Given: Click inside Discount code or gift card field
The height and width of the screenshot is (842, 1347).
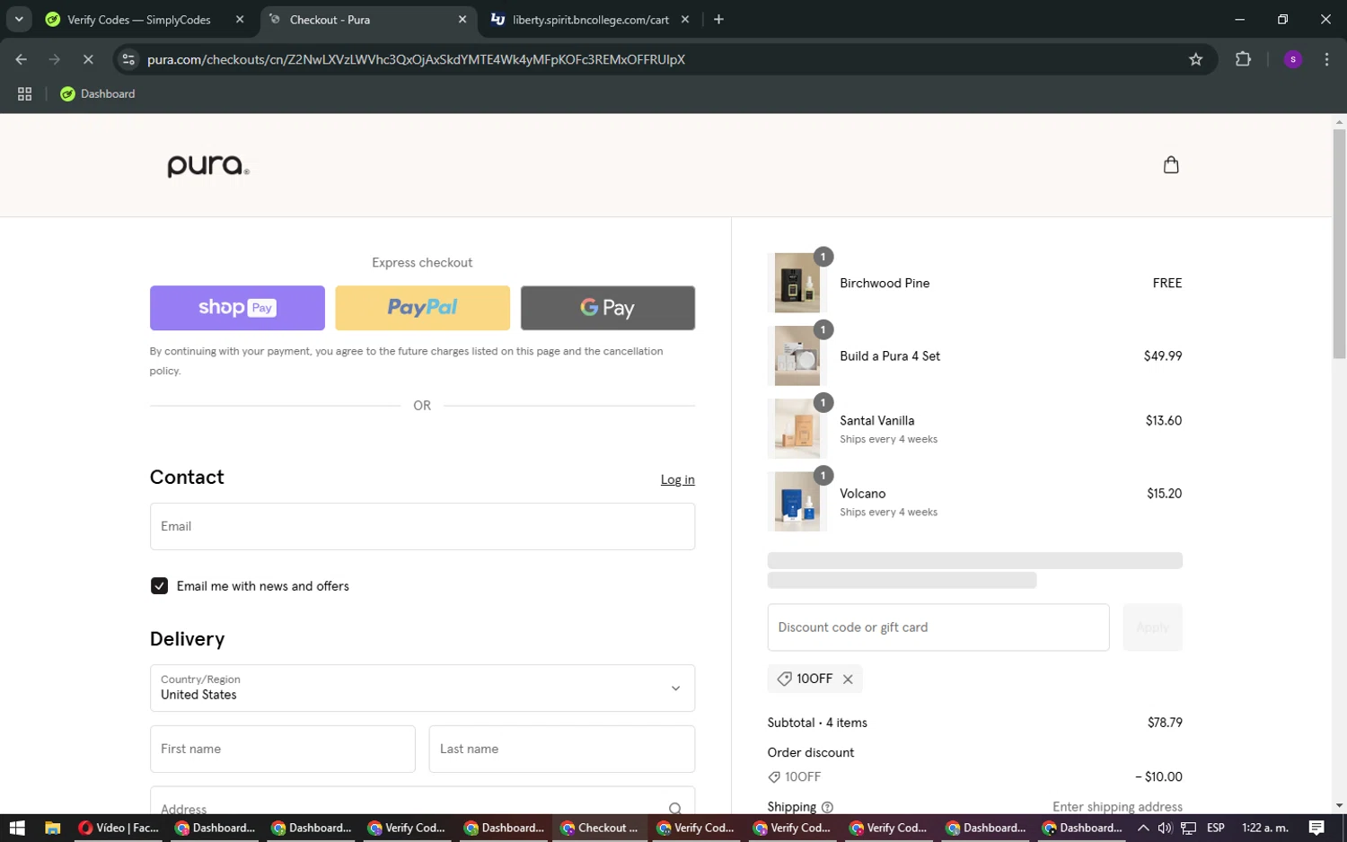Looking at the screenshot, I should [x=938, y=627].
